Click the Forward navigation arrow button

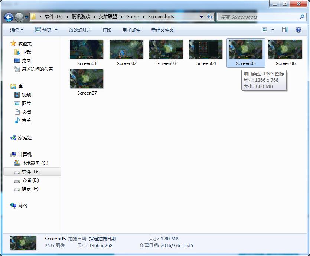(19, 17)
